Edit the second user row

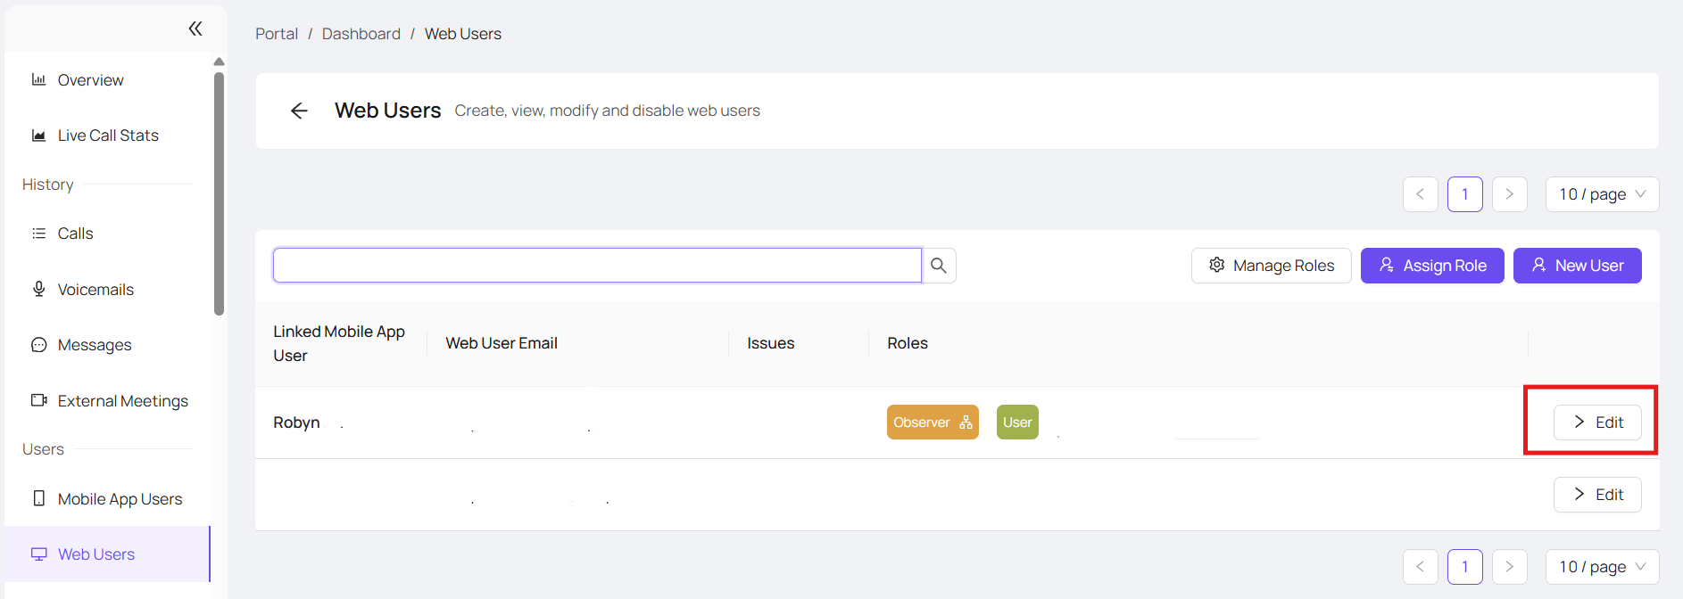1597,495
